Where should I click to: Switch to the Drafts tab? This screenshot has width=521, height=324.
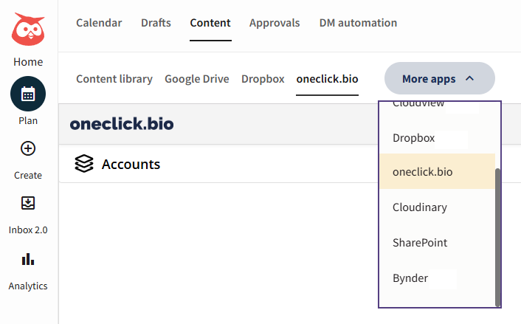(156, 23)
